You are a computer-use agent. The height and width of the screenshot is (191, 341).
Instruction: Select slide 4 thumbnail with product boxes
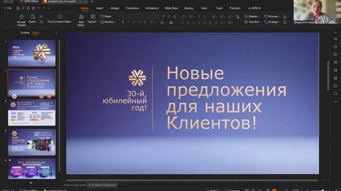(x=32, y=142)
